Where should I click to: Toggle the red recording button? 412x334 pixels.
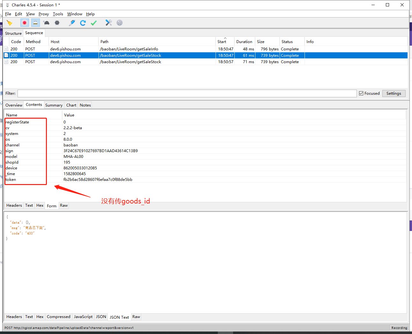[25, 23]
